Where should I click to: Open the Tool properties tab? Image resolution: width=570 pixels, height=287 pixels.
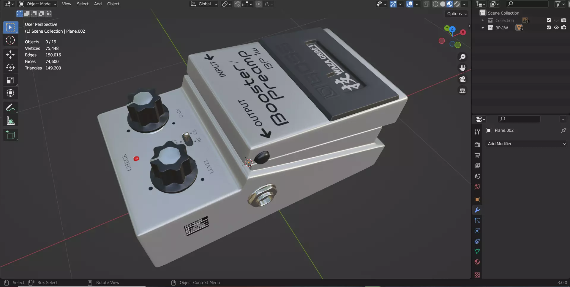477,132
